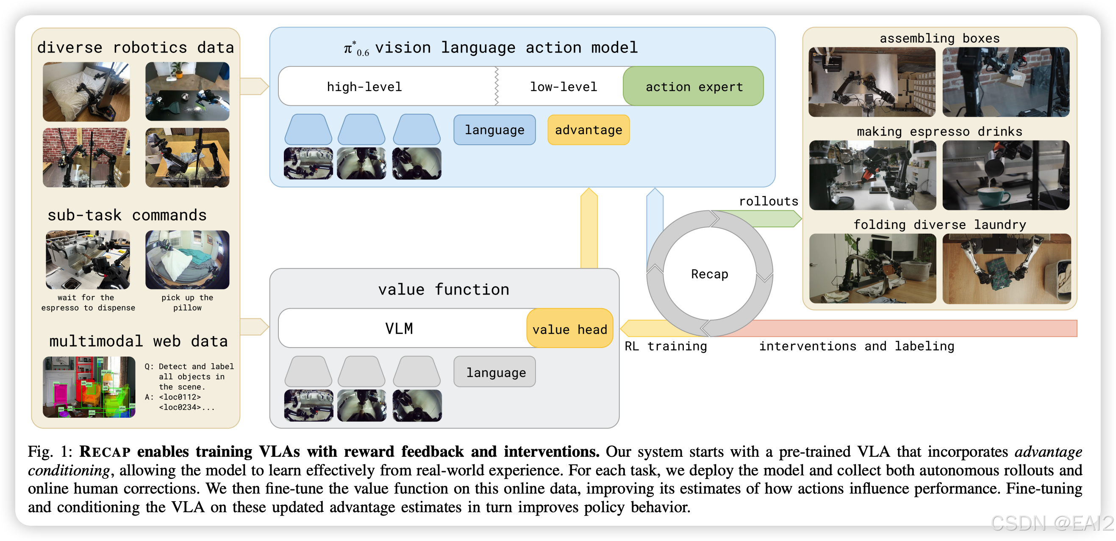Click the Recap circular cycle center
Image resolution: width=1116 pixels, height=541 pixels.
709,274
